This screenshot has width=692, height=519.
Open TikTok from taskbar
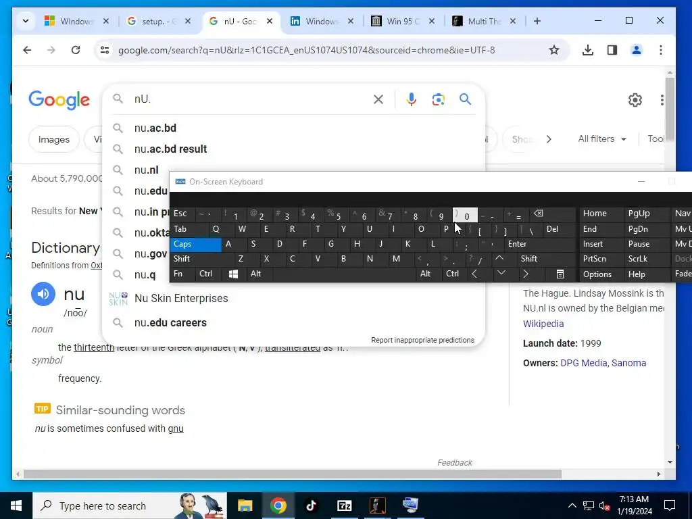311,505
